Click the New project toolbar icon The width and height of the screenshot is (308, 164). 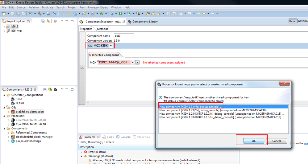click(4, 14)
